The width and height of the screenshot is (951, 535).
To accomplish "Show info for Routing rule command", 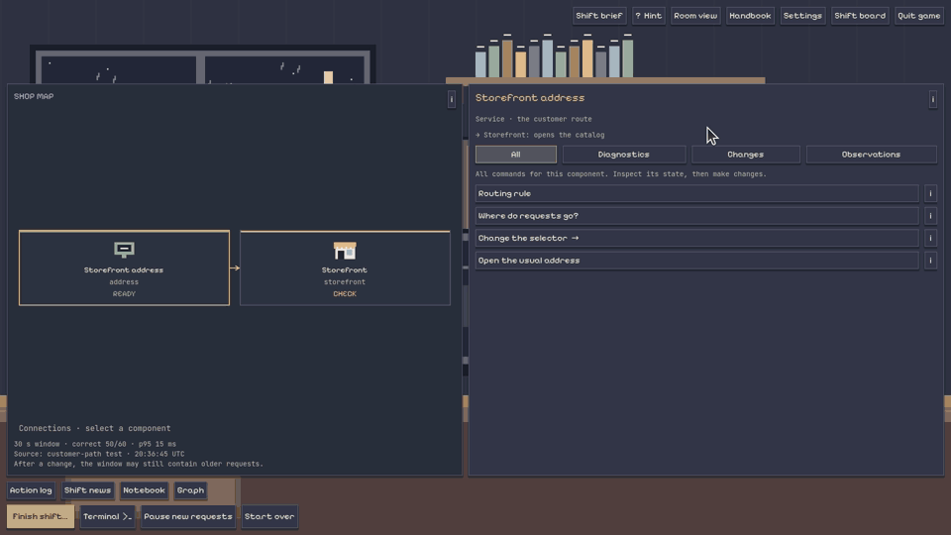I will 930,193.
